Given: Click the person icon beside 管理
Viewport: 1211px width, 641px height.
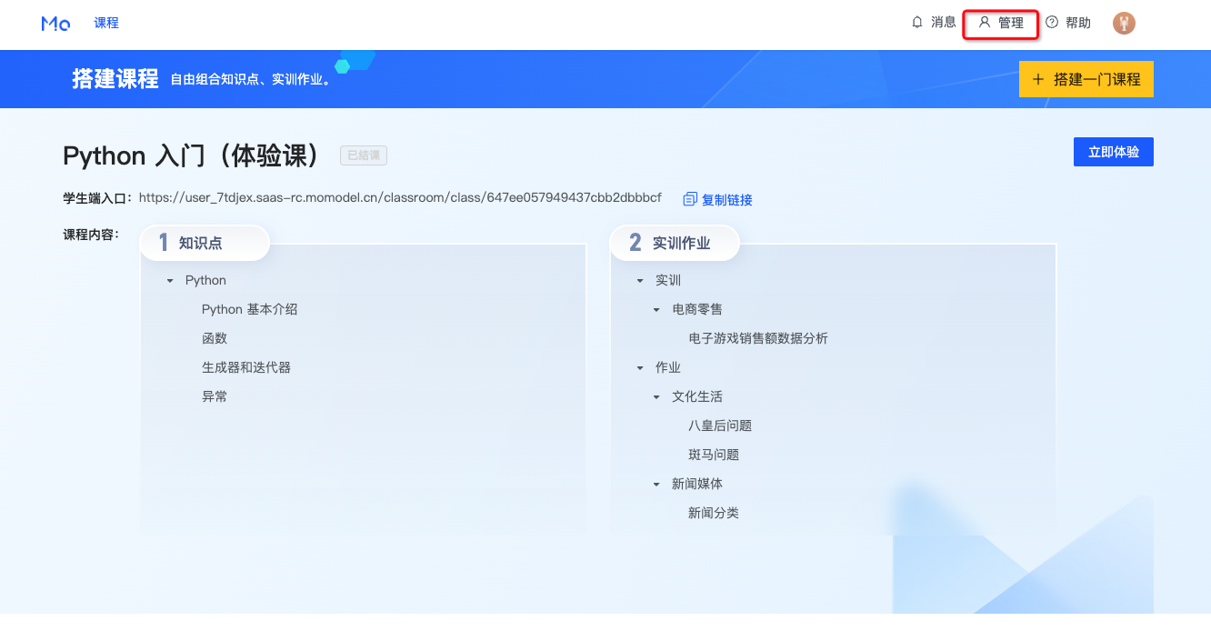Looking at the screenshot, I should [x=985, y=23].
